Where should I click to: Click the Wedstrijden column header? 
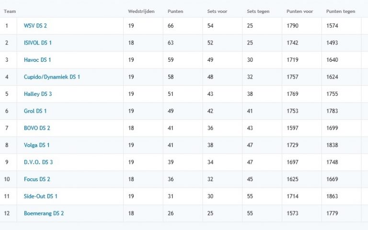click(141, 11)
